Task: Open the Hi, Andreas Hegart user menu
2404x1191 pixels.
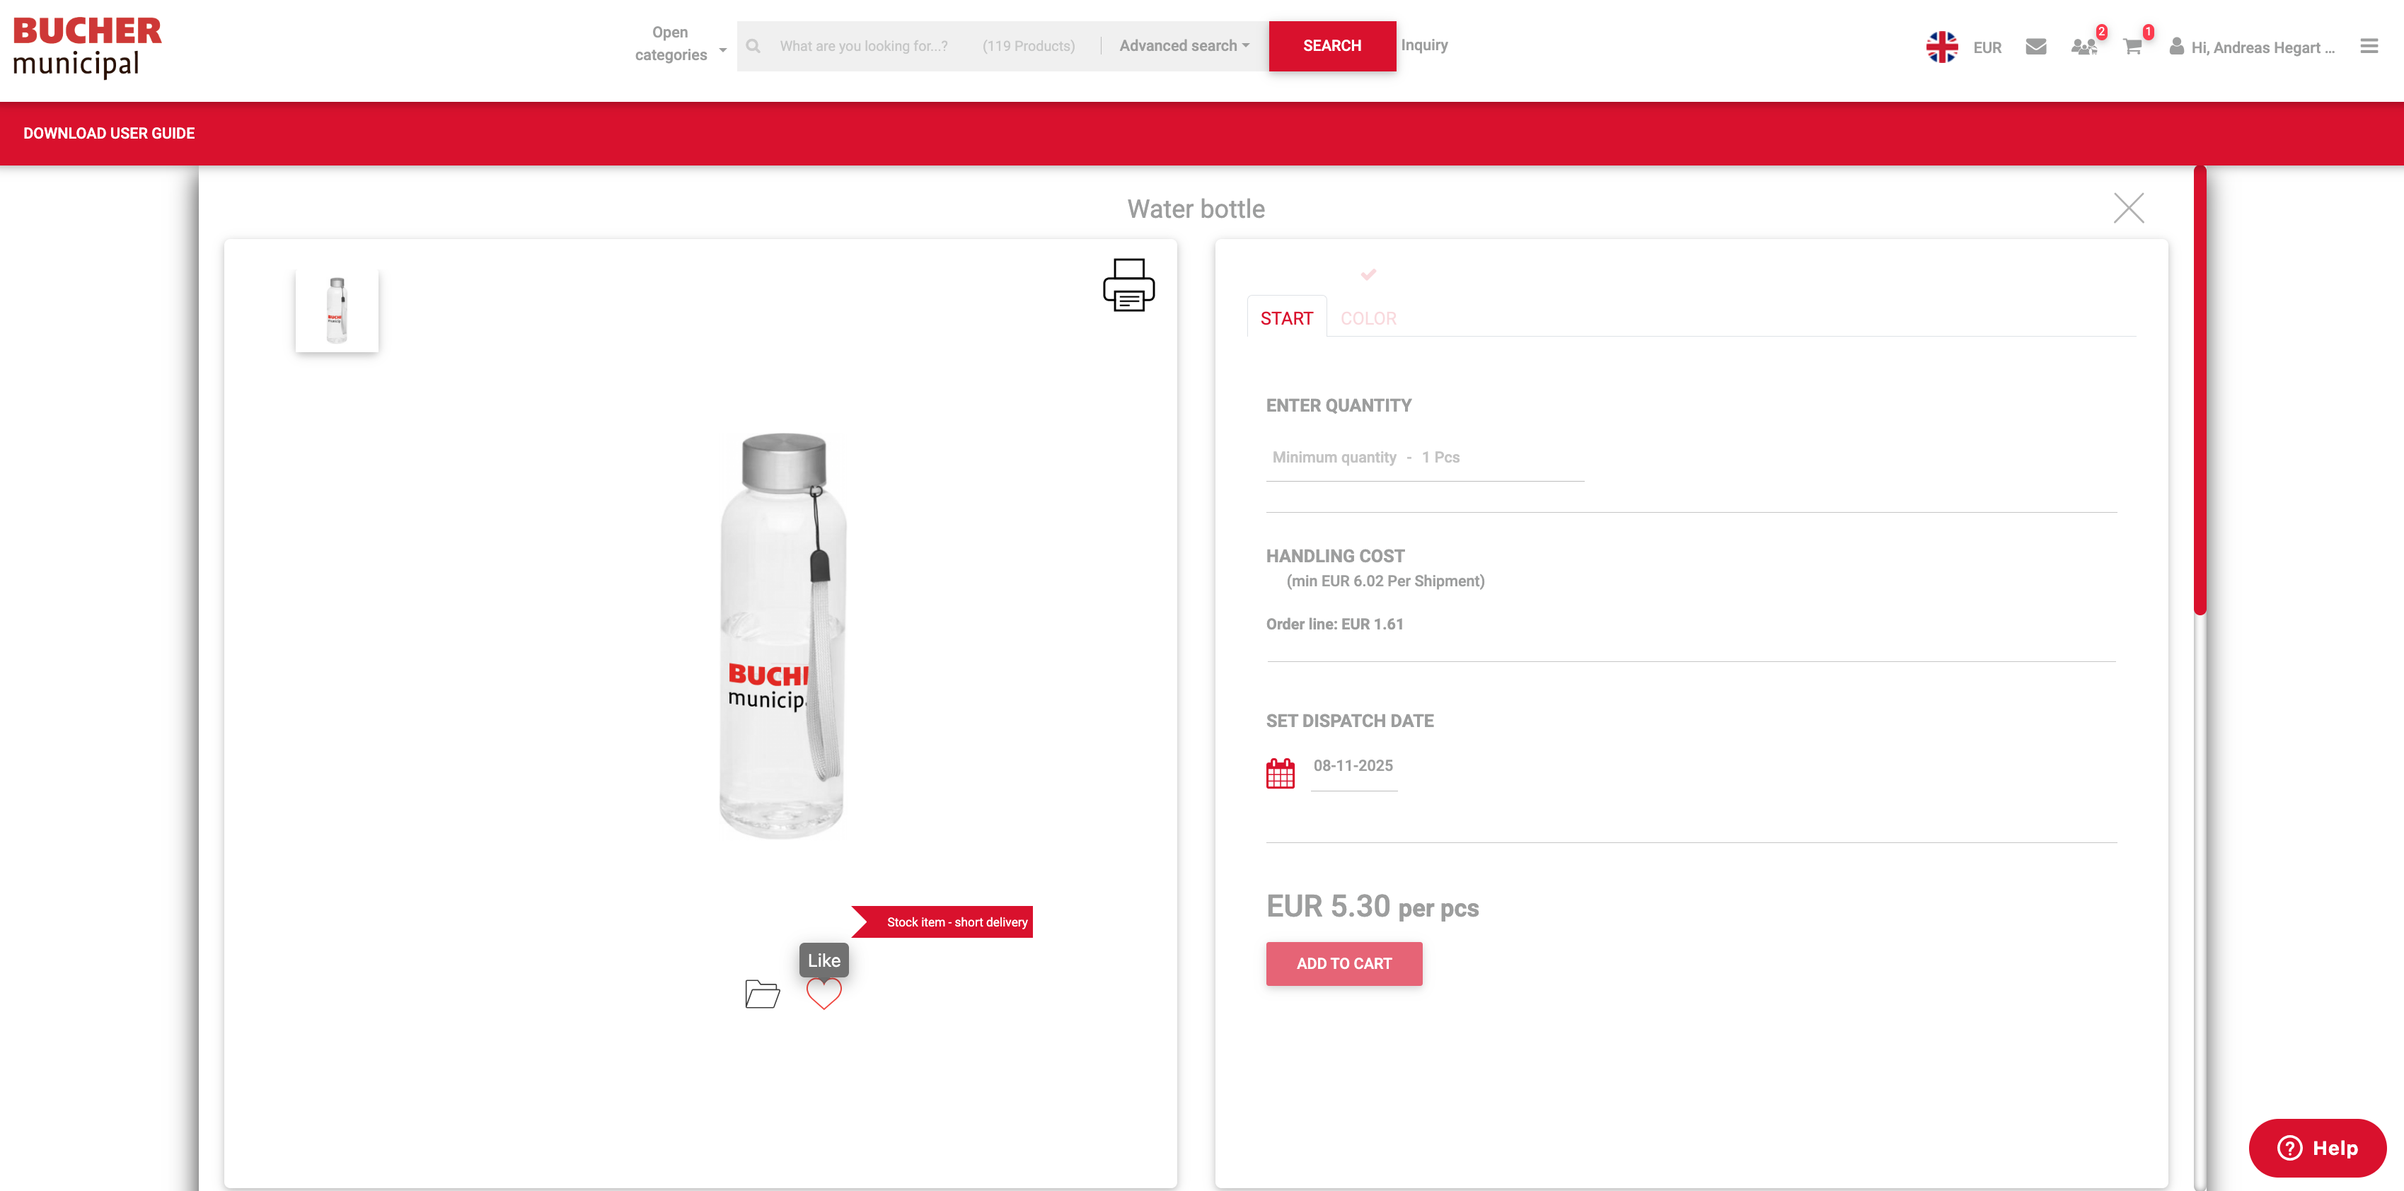Action: point(2252,47)
